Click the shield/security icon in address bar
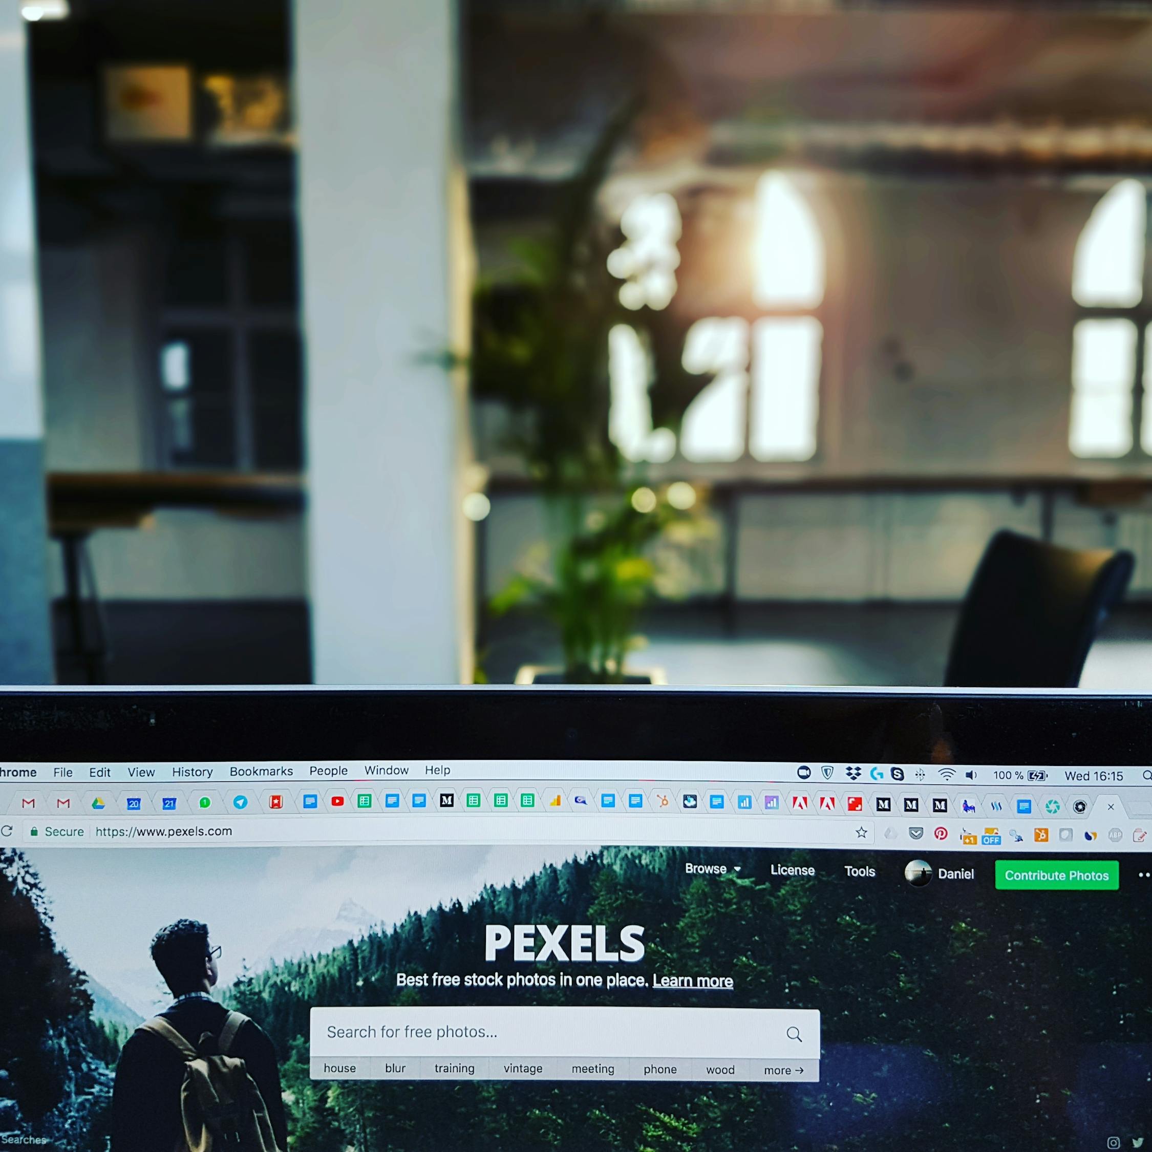This screenshot has width=1152, height=1152. [38, 834]
